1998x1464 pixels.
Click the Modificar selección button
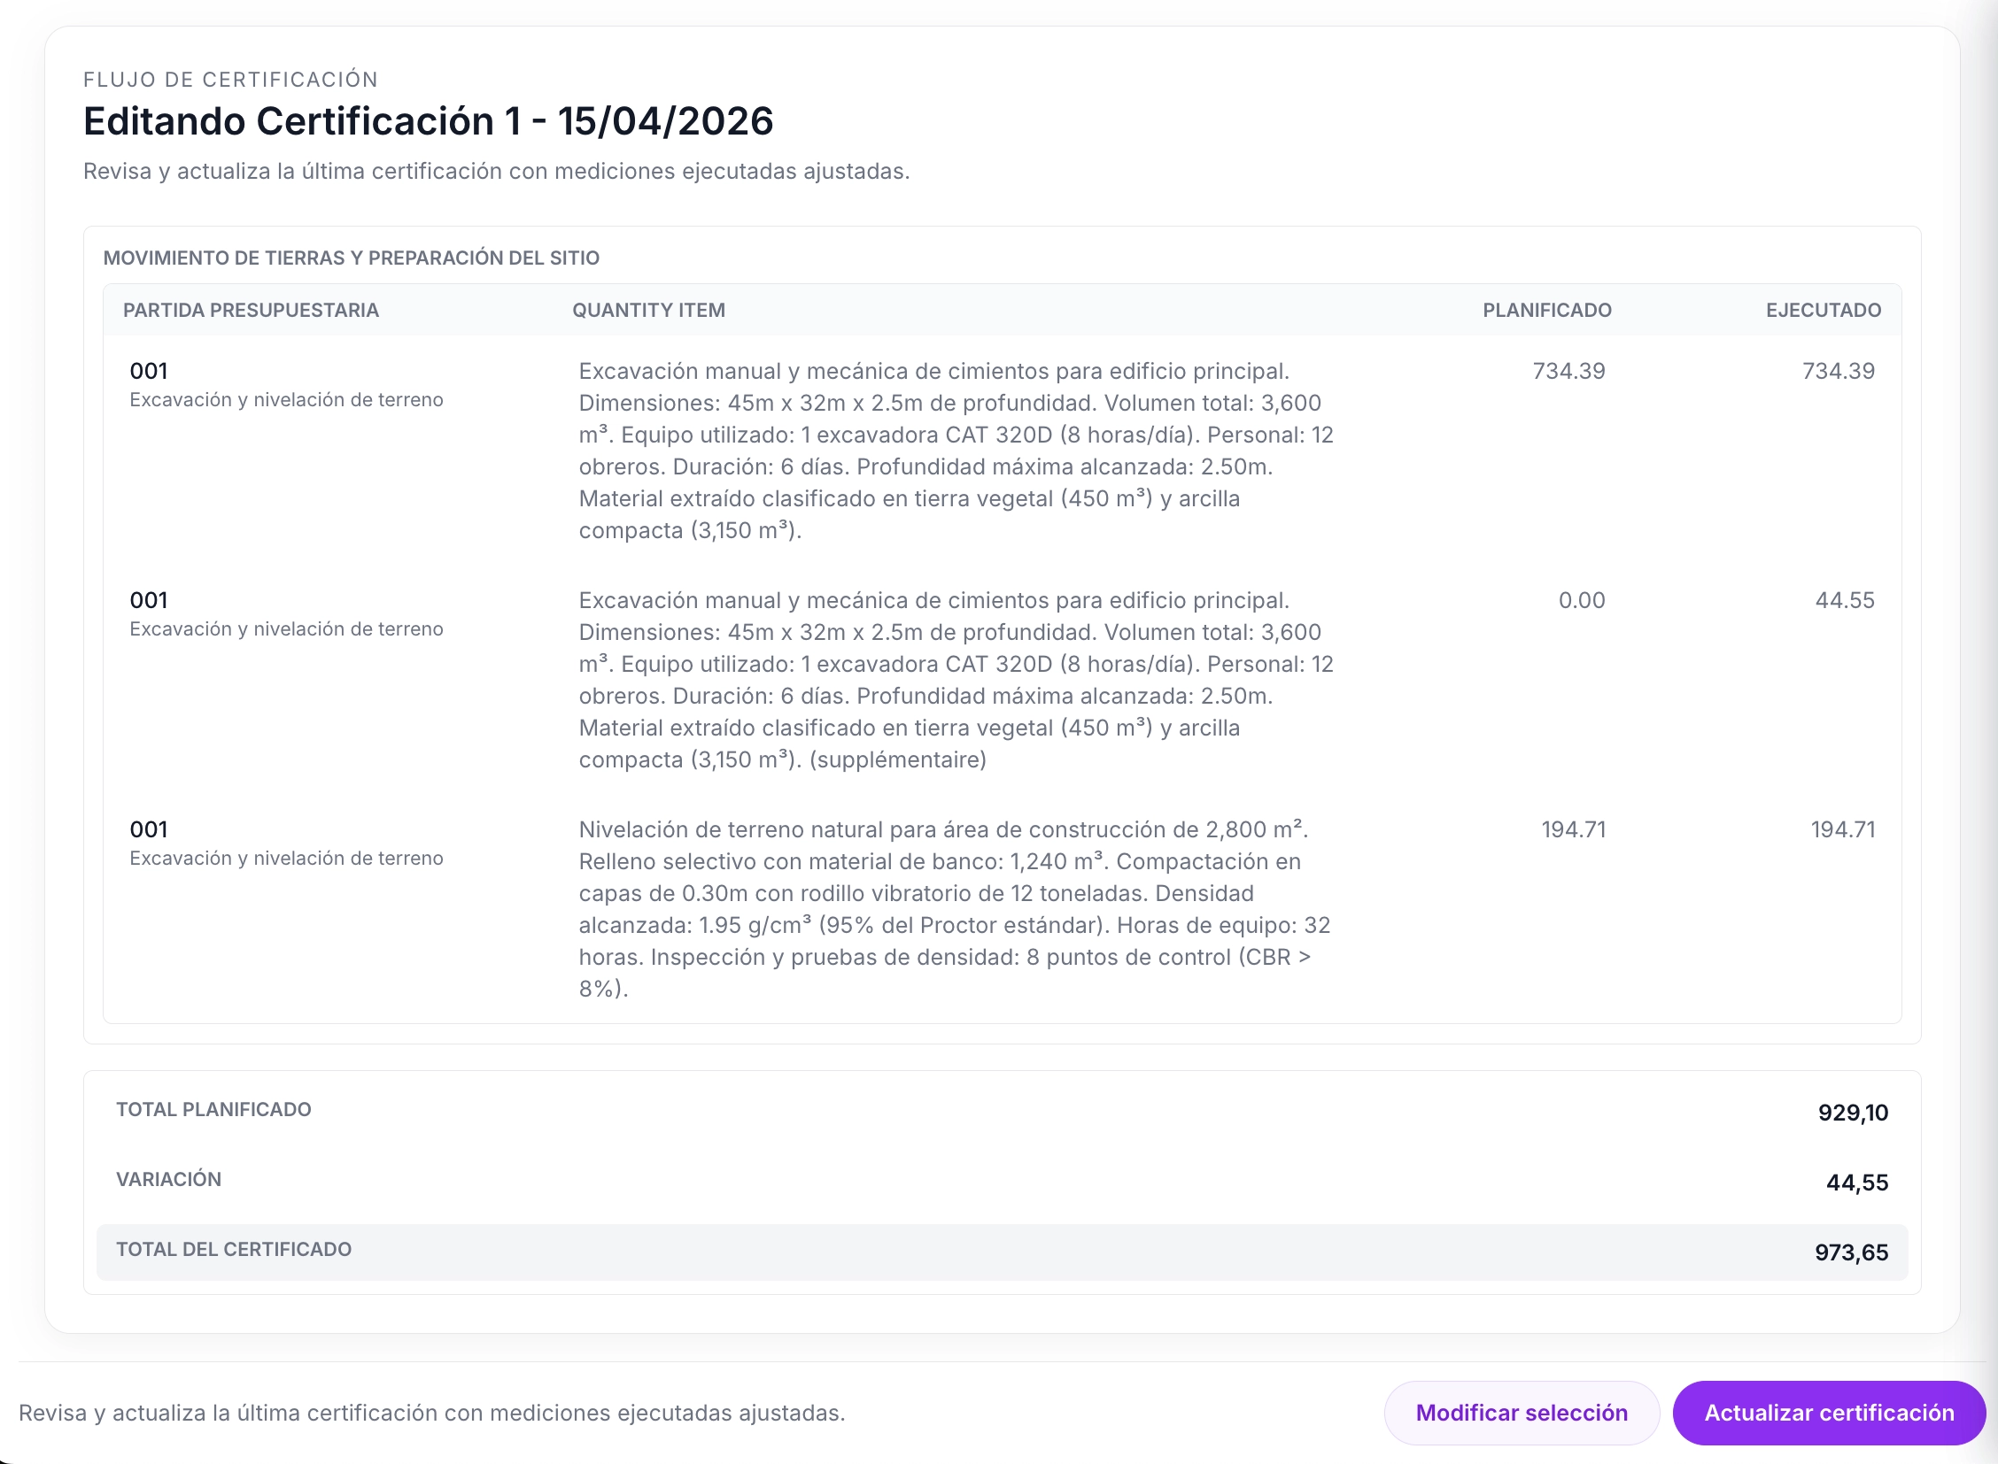click(x=1522, y=1412)
